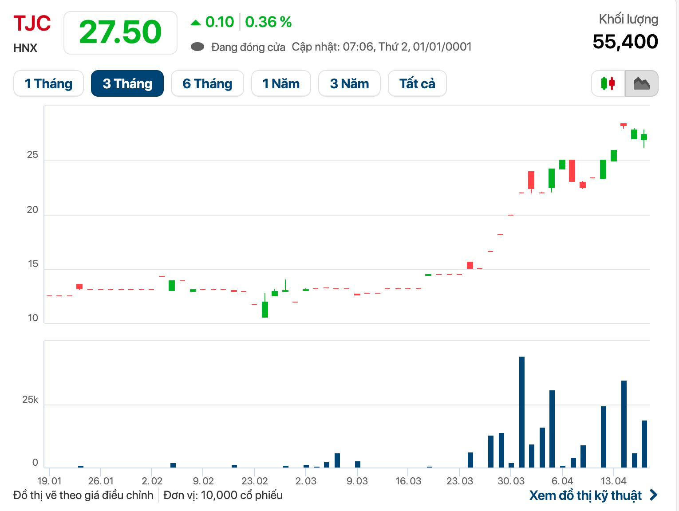The width and height of the screenshot is (679, 511).
Task: Click the 55,400 volume figure
Action: [x=625, y=42]
